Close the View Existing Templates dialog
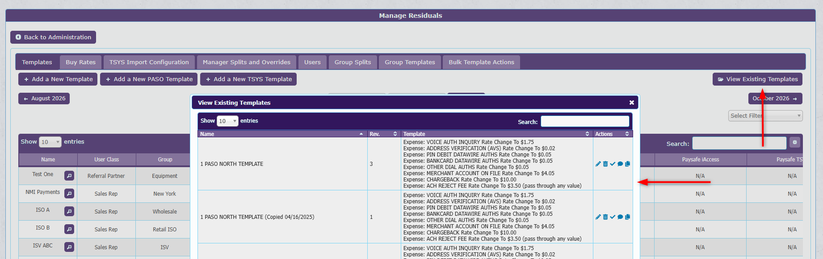 point(631,103)
